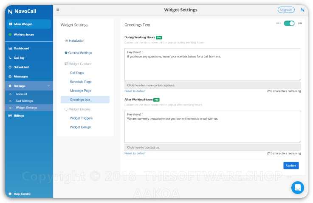Click the hamburger menu icon in header
The width and height of the screenshot is (313, 203).
coord(58,10)
